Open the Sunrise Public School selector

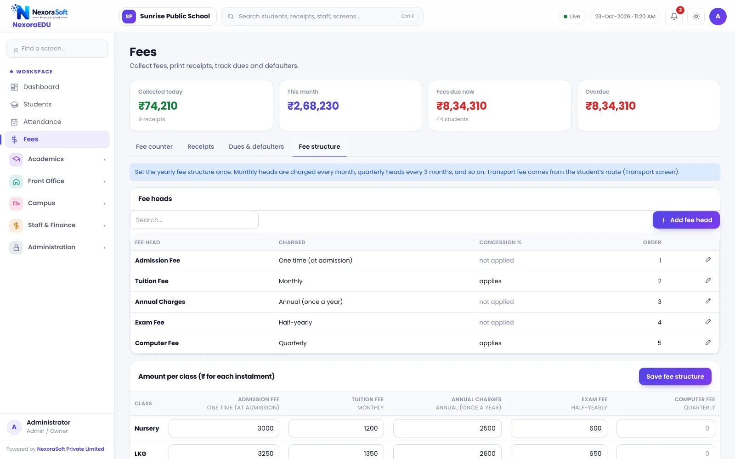(168, 17)
